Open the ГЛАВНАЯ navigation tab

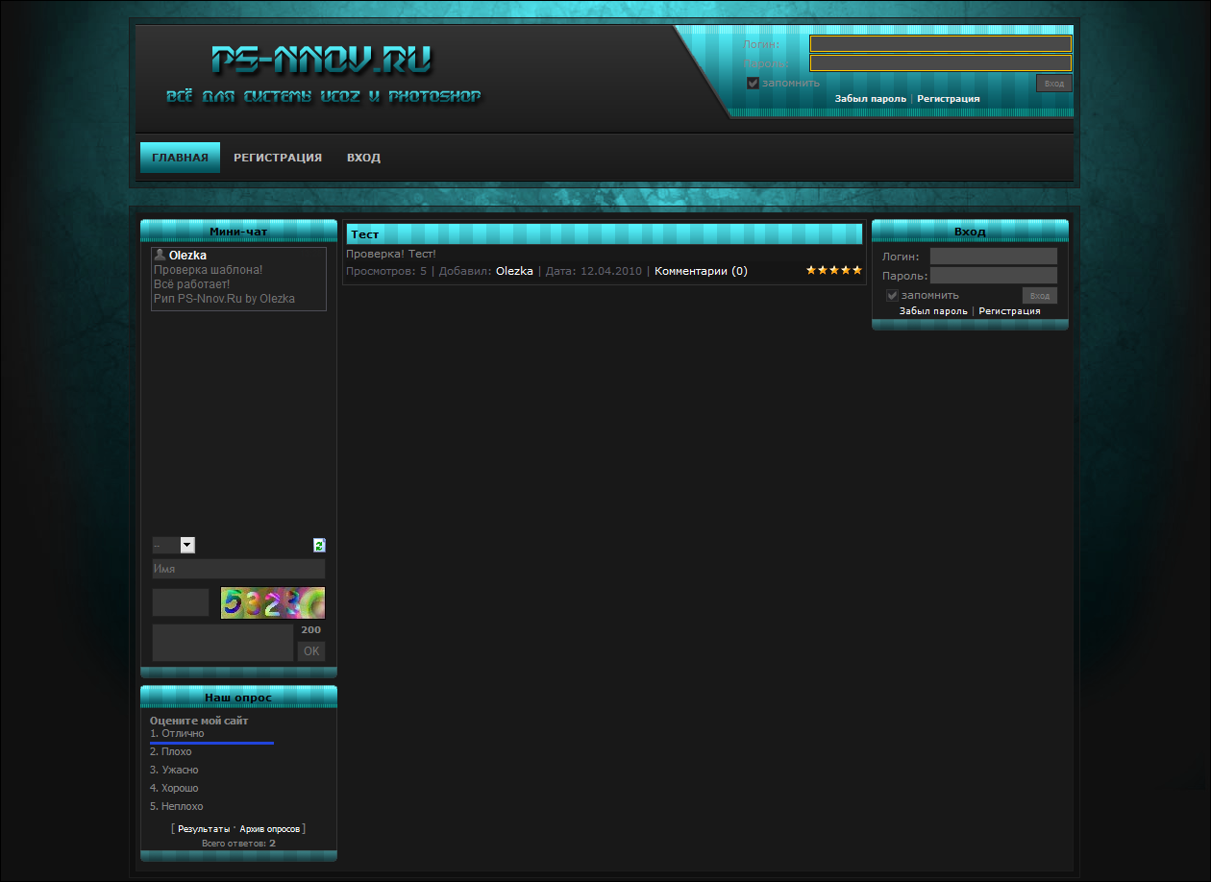coord(180,158)
